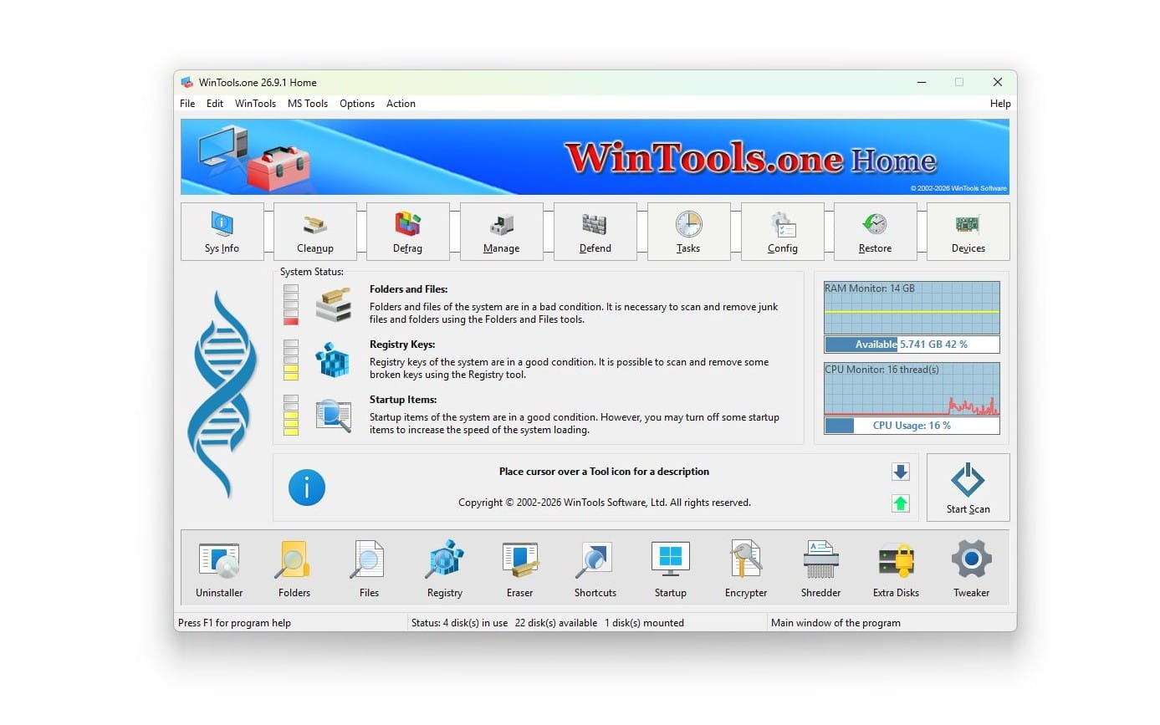1160x725 pixels.
Task: Minimize the WinTools.one window
Action: [x=922, y=82]
